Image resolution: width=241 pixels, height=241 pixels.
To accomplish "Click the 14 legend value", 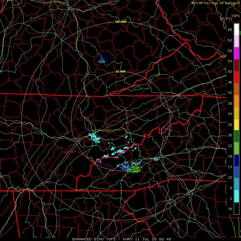I will (x=230, y=167).
